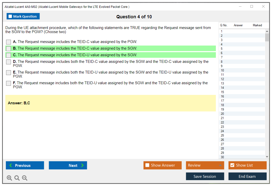Viewport: 273px width, 187px height.
Task: Go to the Previous question
Action: pyautogui.click(x=25, y=165)
